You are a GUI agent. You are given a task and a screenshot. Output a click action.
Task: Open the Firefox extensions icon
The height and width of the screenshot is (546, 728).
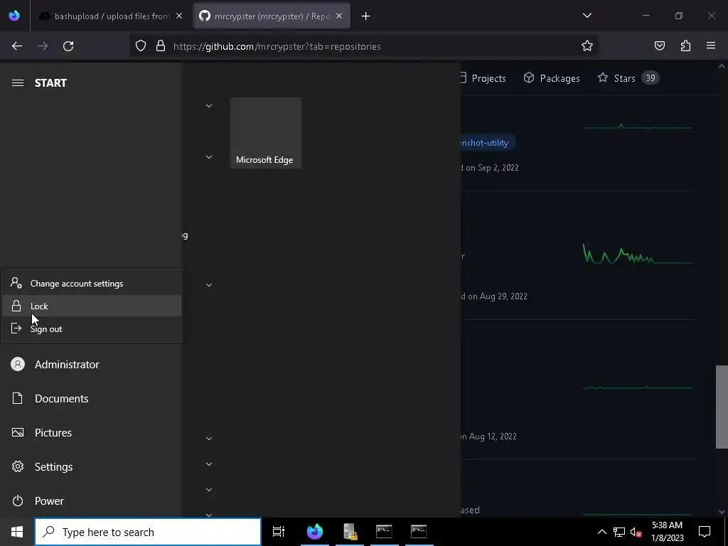(x=685, y=46)
